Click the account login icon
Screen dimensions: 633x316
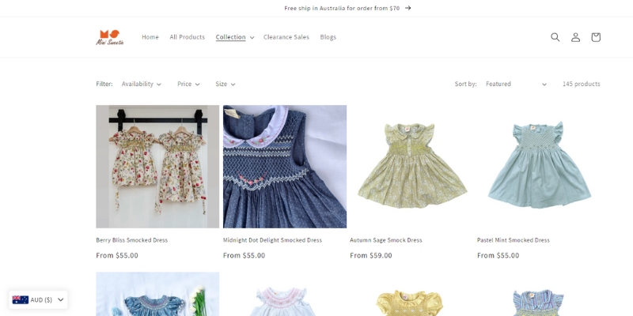pos(575,37)
